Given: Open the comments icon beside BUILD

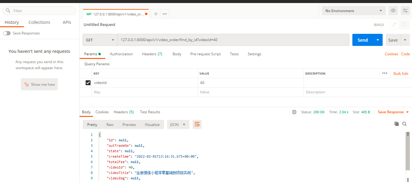Looking at the screenshot, I should coord(404,25).
